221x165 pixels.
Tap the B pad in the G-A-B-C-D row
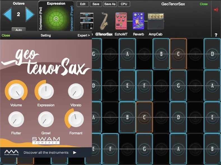[161, 54]
